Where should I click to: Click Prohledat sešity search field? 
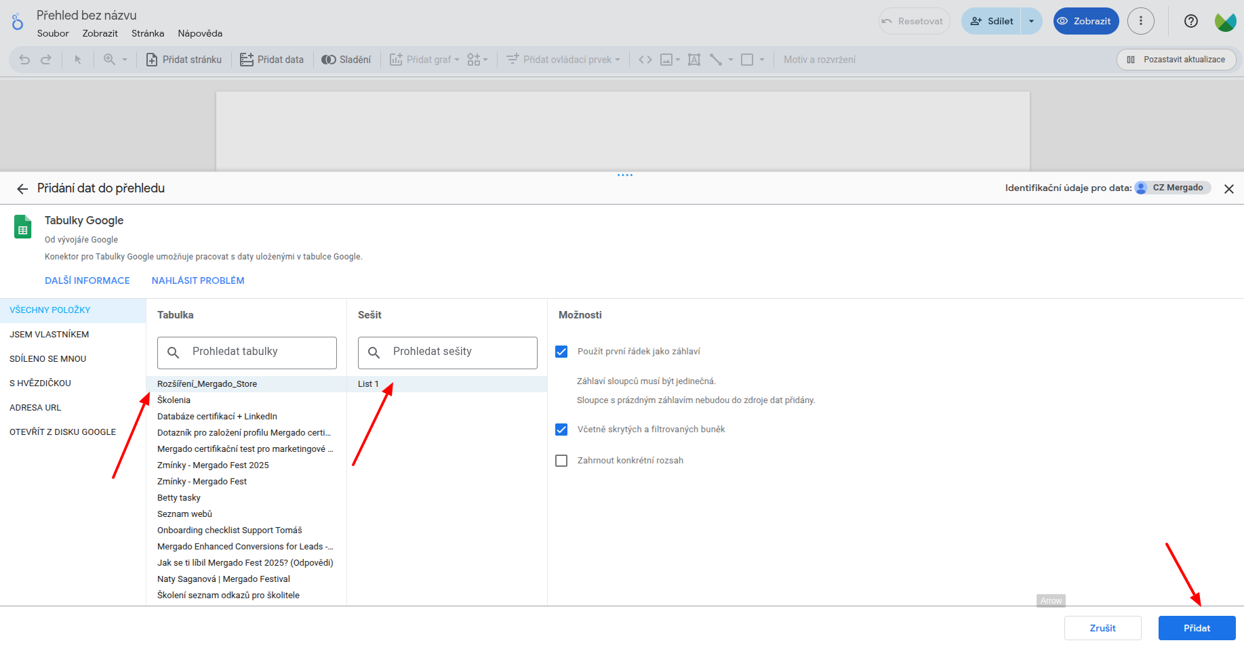[x=447, y=352]
